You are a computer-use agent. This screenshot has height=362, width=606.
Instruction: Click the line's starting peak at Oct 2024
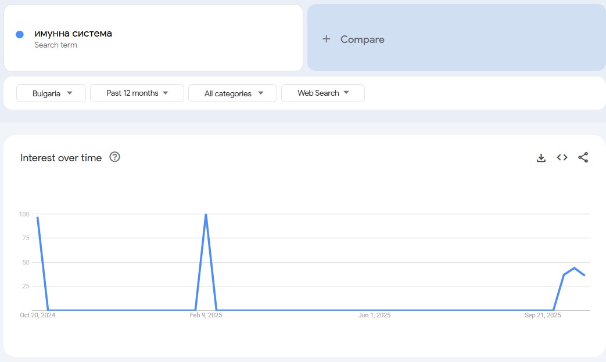(38, 218)
